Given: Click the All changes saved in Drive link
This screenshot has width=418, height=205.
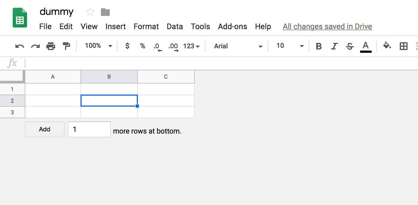Looking at the screenshot, I should 327,26.
